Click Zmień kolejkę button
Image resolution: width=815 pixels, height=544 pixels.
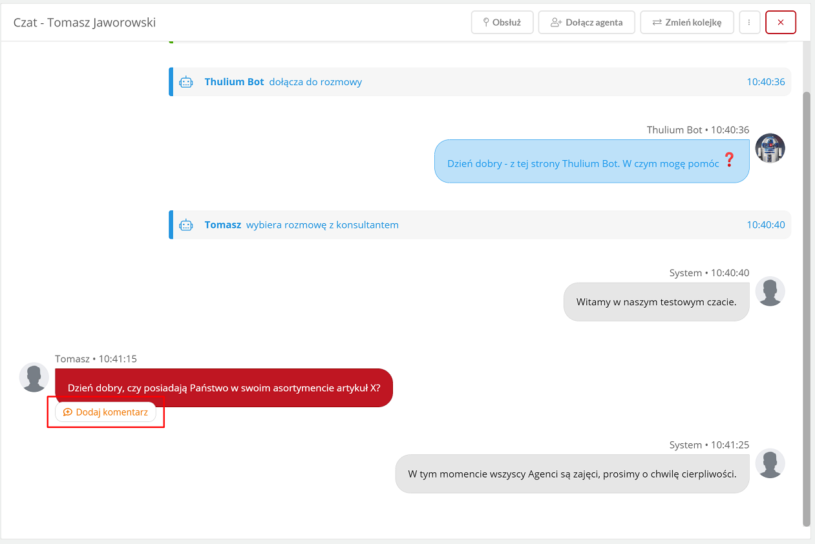point(687,22)
